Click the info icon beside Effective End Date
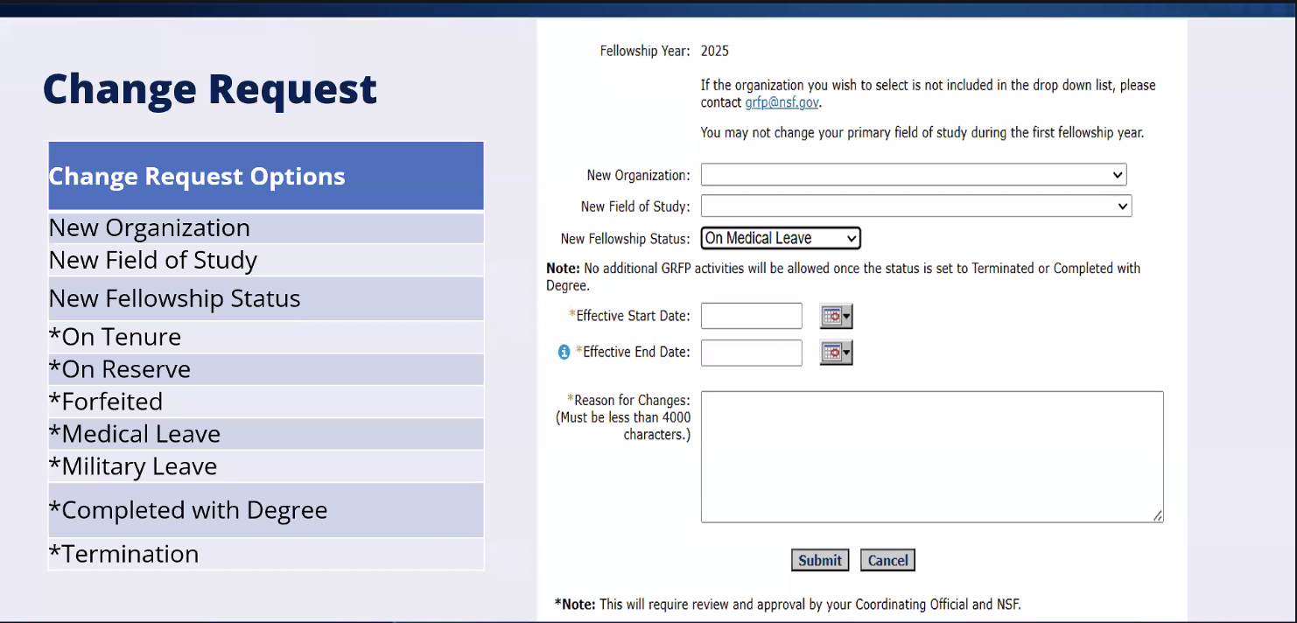The image size is (1297, 623). tap(564, 353)
